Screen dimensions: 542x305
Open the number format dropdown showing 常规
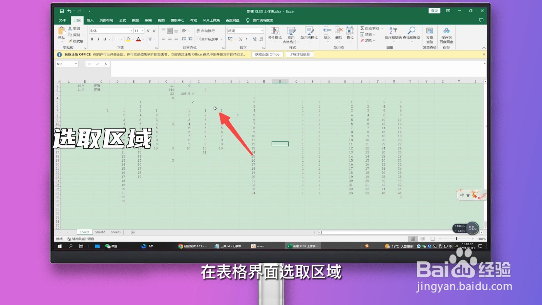pos(245,30)
